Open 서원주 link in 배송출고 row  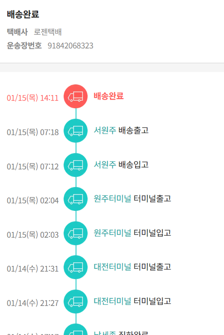click(x=105, y=130)
